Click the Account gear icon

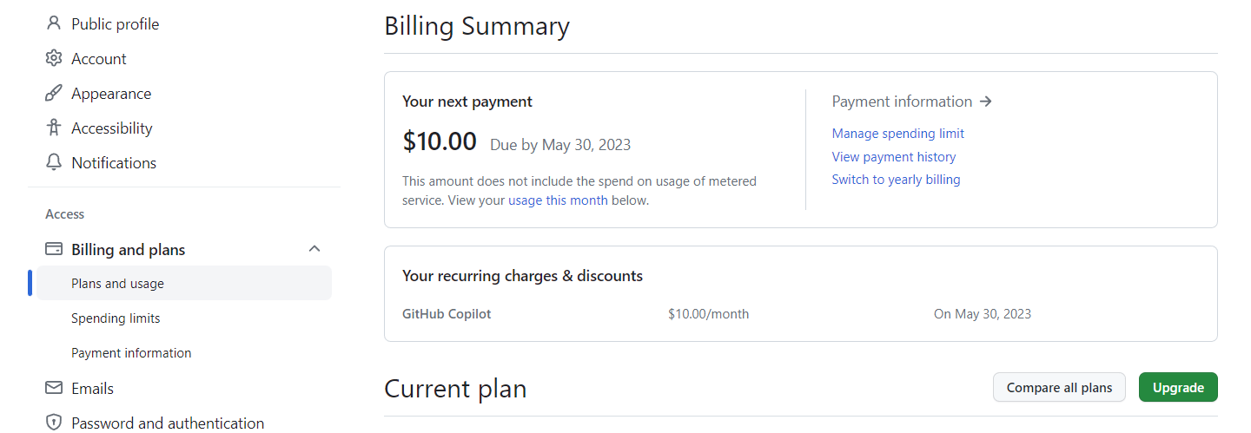click(x=54, y=58)
